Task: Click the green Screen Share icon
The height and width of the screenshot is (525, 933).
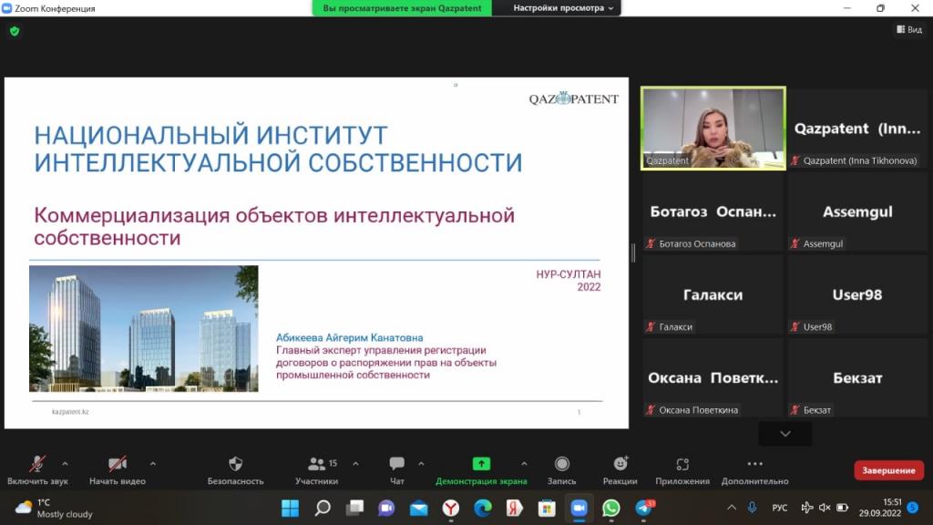Action: point(481,464)
